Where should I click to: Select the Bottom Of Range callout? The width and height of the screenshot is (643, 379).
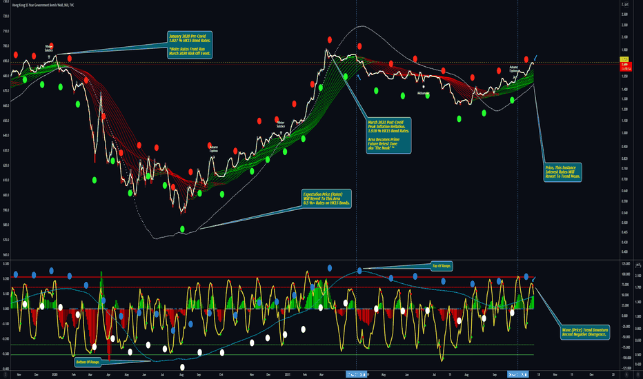pos(88,362)
